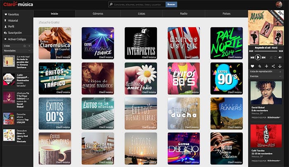Open the Suscripción sidebar icon
Screen dimensions: 289x167
[x=5, y=33]
